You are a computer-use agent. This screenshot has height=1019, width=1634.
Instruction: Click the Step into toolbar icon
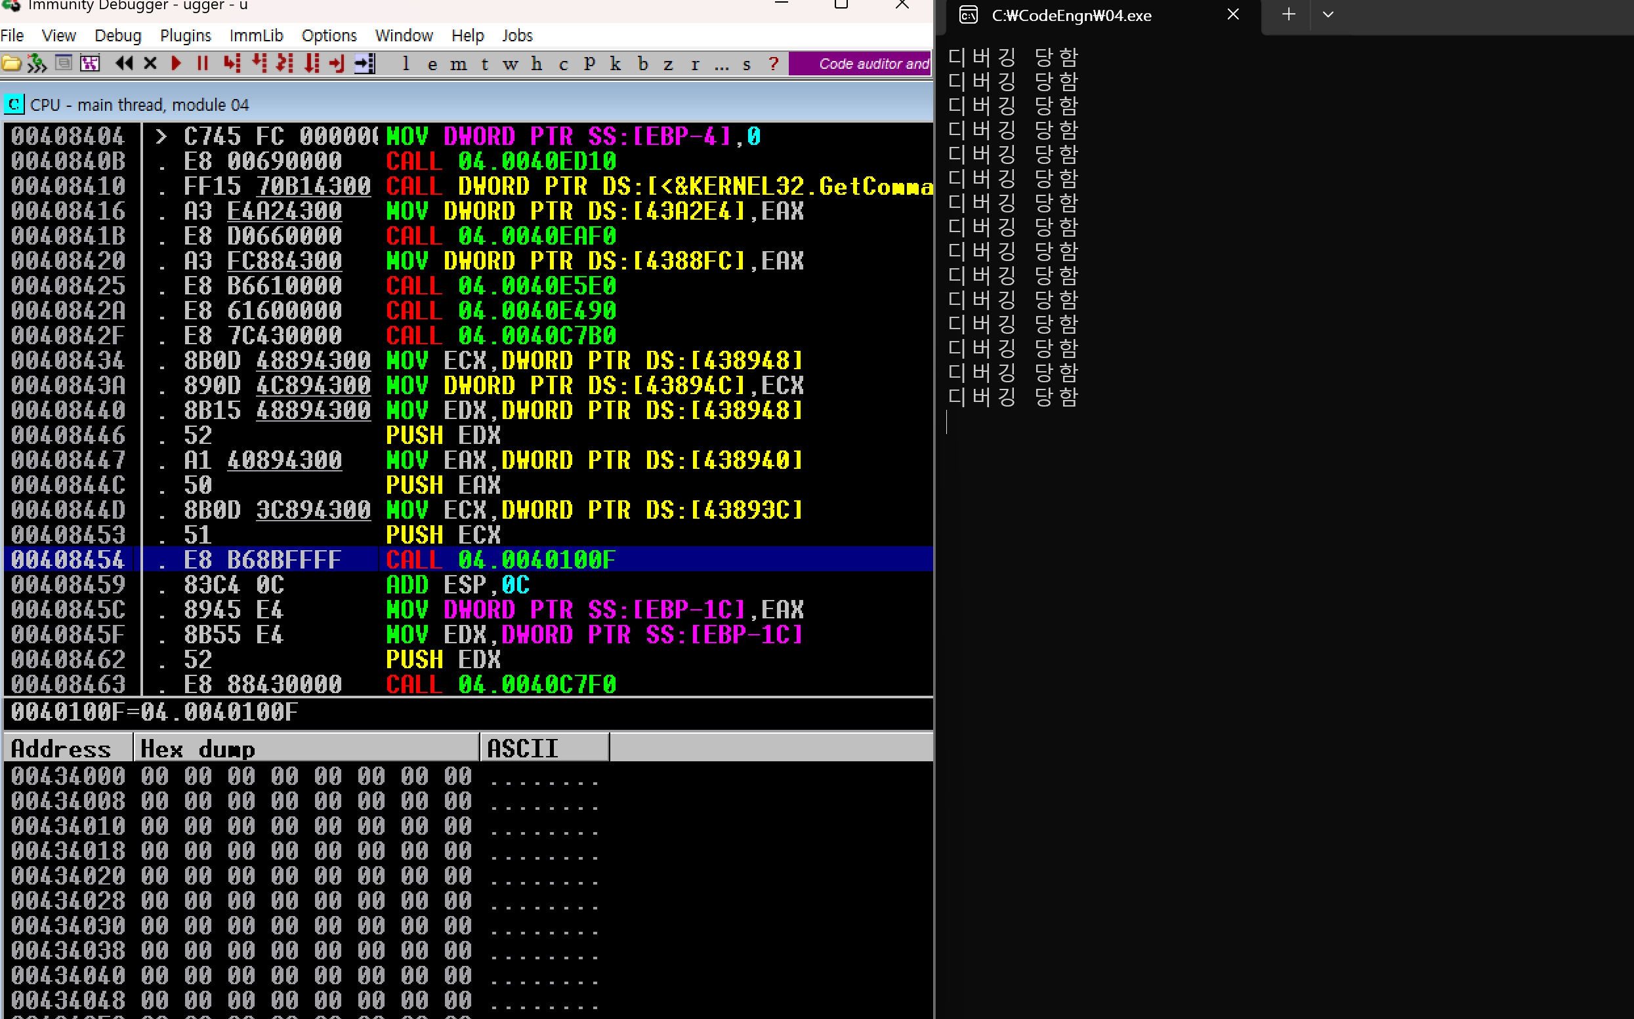click(232, 64)
